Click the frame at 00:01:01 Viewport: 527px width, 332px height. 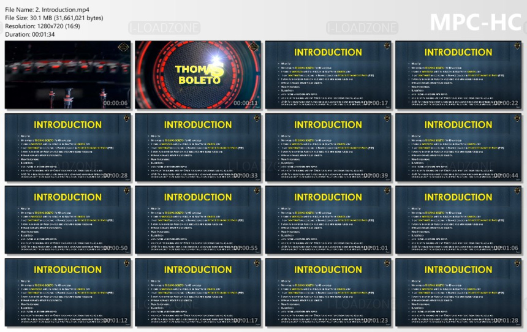(x=328, y=220)
